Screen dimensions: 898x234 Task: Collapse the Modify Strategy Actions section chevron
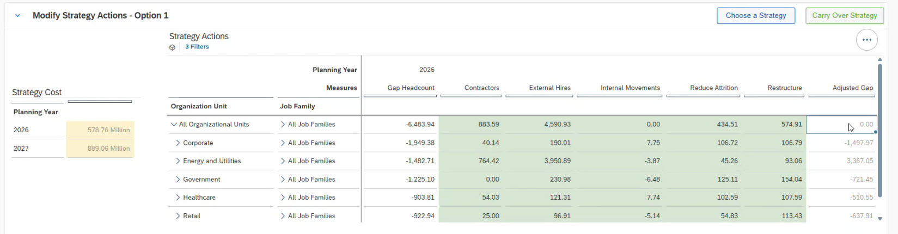(x=17, y=16)
